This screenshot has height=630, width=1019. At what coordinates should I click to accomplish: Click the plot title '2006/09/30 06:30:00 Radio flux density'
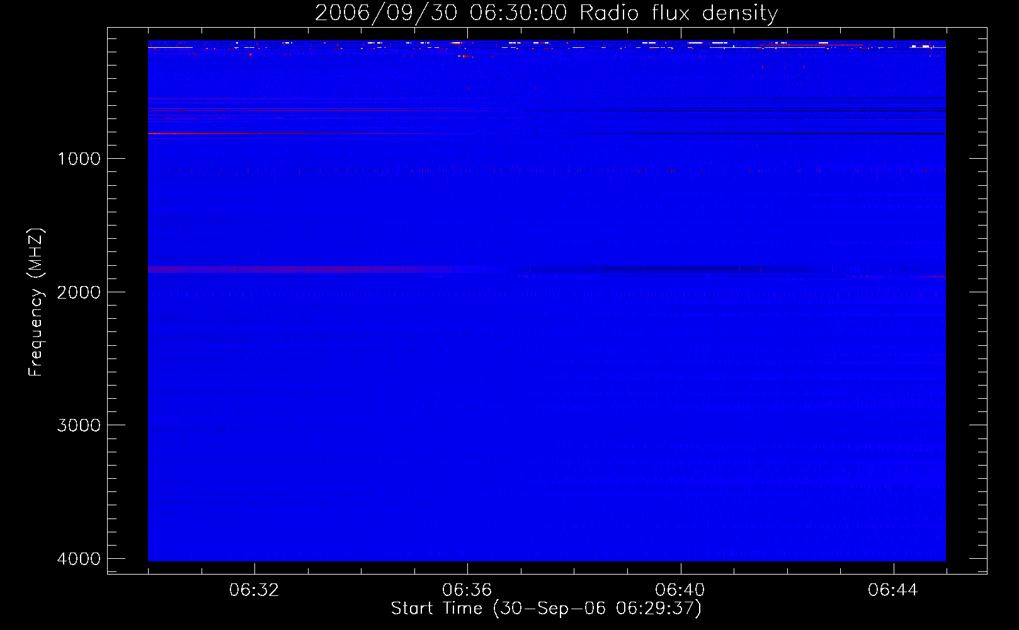(x=546, y=13)
